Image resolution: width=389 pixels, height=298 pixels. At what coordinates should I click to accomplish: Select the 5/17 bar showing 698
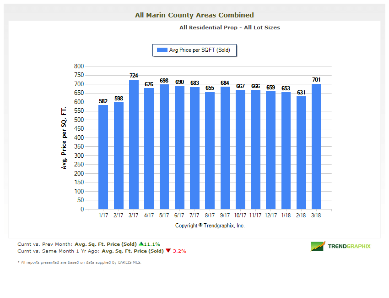164,147
